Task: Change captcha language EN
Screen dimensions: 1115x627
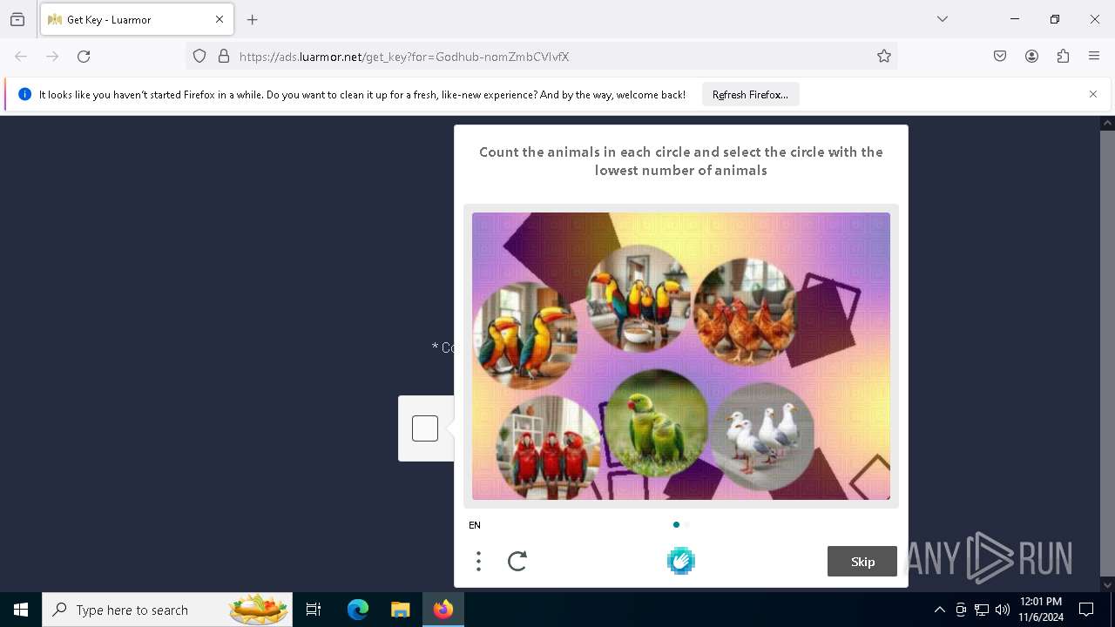Action: pyautogui.click(x=475, y=525)
